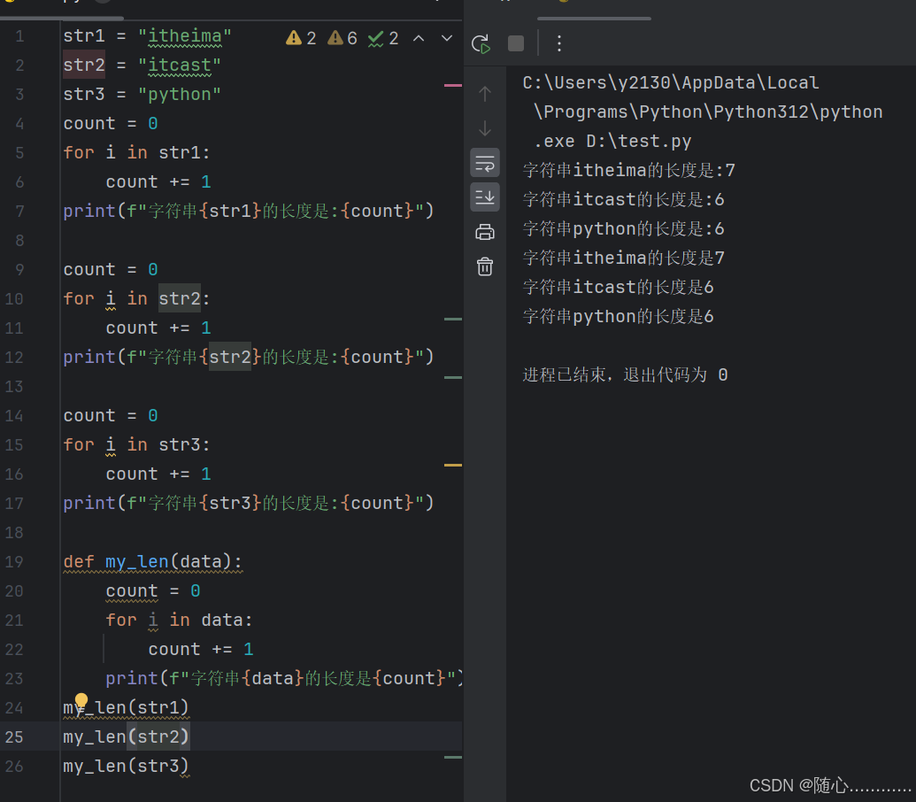
Task: Toggle Soft-Wrap in the run console
Action: [x=485, y=163]
